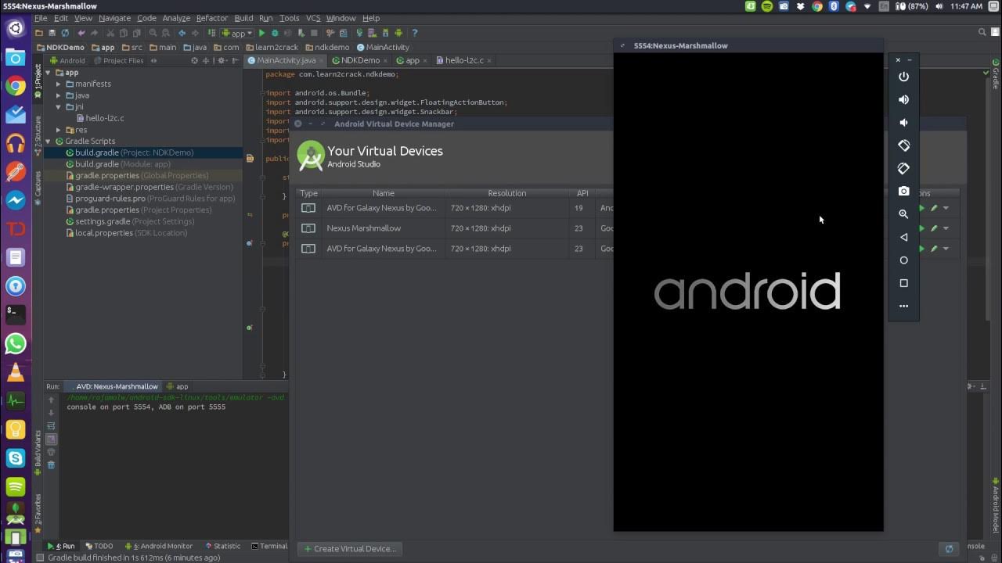The width and height of the screenshot is (1002, 563).
Task: Click the Make Project build icon
Action: pos(212,33)
